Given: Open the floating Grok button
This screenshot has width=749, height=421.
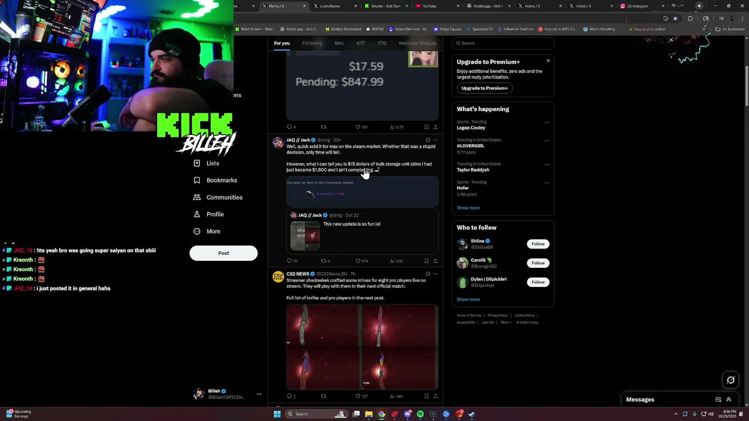Looking at the screenshot, I should [x=730, y=380].
